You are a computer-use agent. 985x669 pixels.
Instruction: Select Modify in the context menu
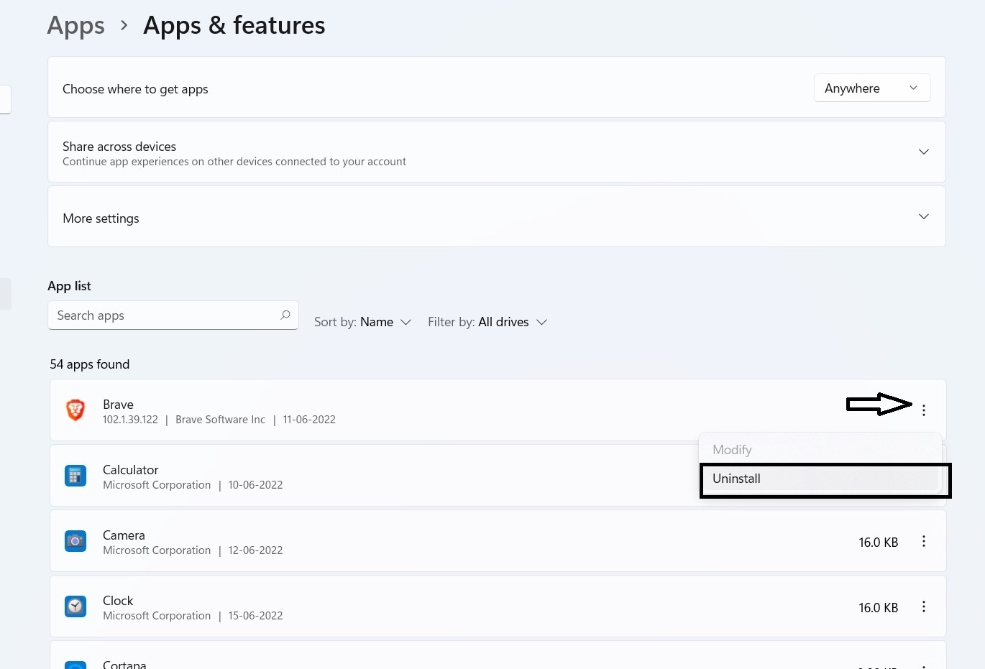(732, 449)
